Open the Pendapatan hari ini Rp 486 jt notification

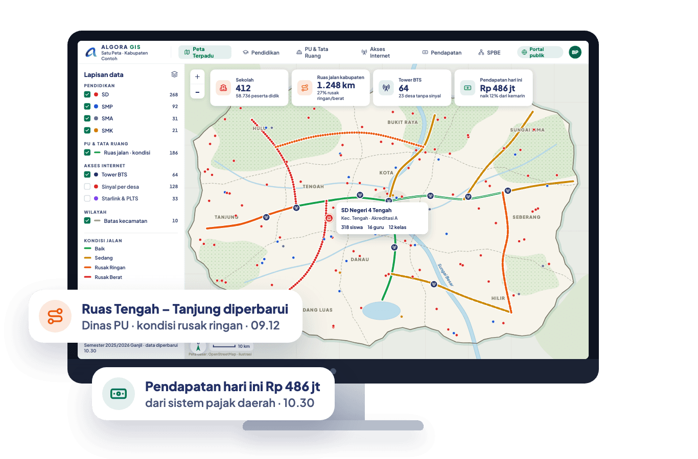(x=213, y=394)
